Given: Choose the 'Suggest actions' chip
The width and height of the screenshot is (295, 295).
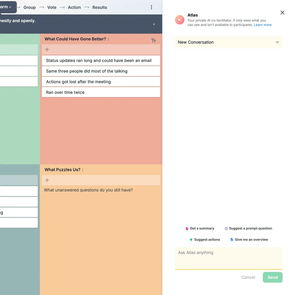Looking at the screenshot, I should click(x=205, y=240).
